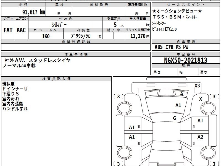Select the 社外AW、スタッドレスタイヤ note
Screen dimensions: 221x166
pos(38,60)
